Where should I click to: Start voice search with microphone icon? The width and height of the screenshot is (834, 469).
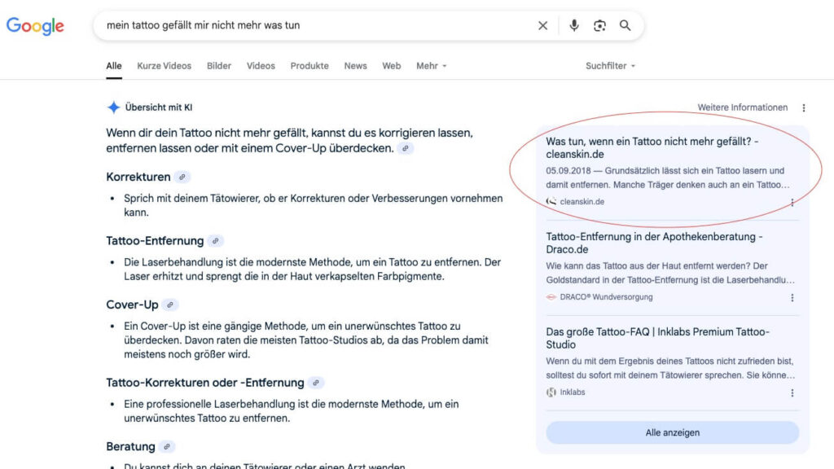point(574,25)
